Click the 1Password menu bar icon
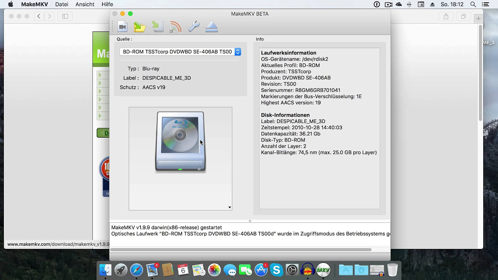 377,4
